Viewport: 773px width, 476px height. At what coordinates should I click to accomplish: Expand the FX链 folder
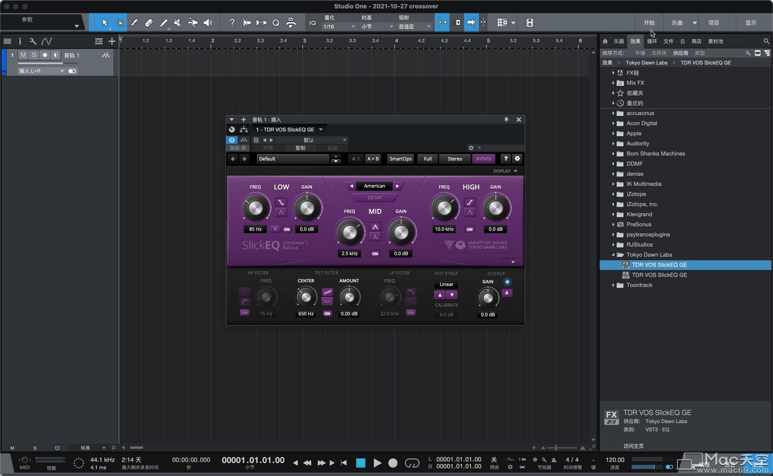tap(613, 73)
